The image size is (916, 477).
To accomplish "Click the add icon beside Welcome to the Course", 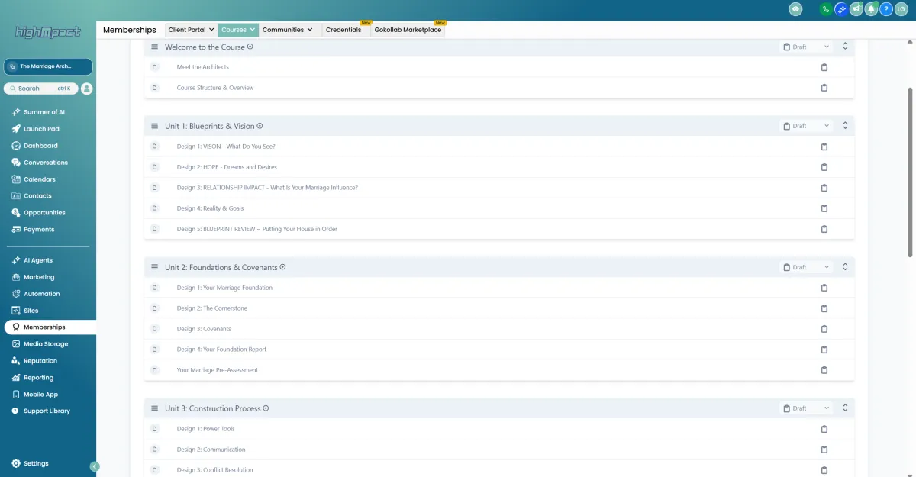I will coord(250,47).
